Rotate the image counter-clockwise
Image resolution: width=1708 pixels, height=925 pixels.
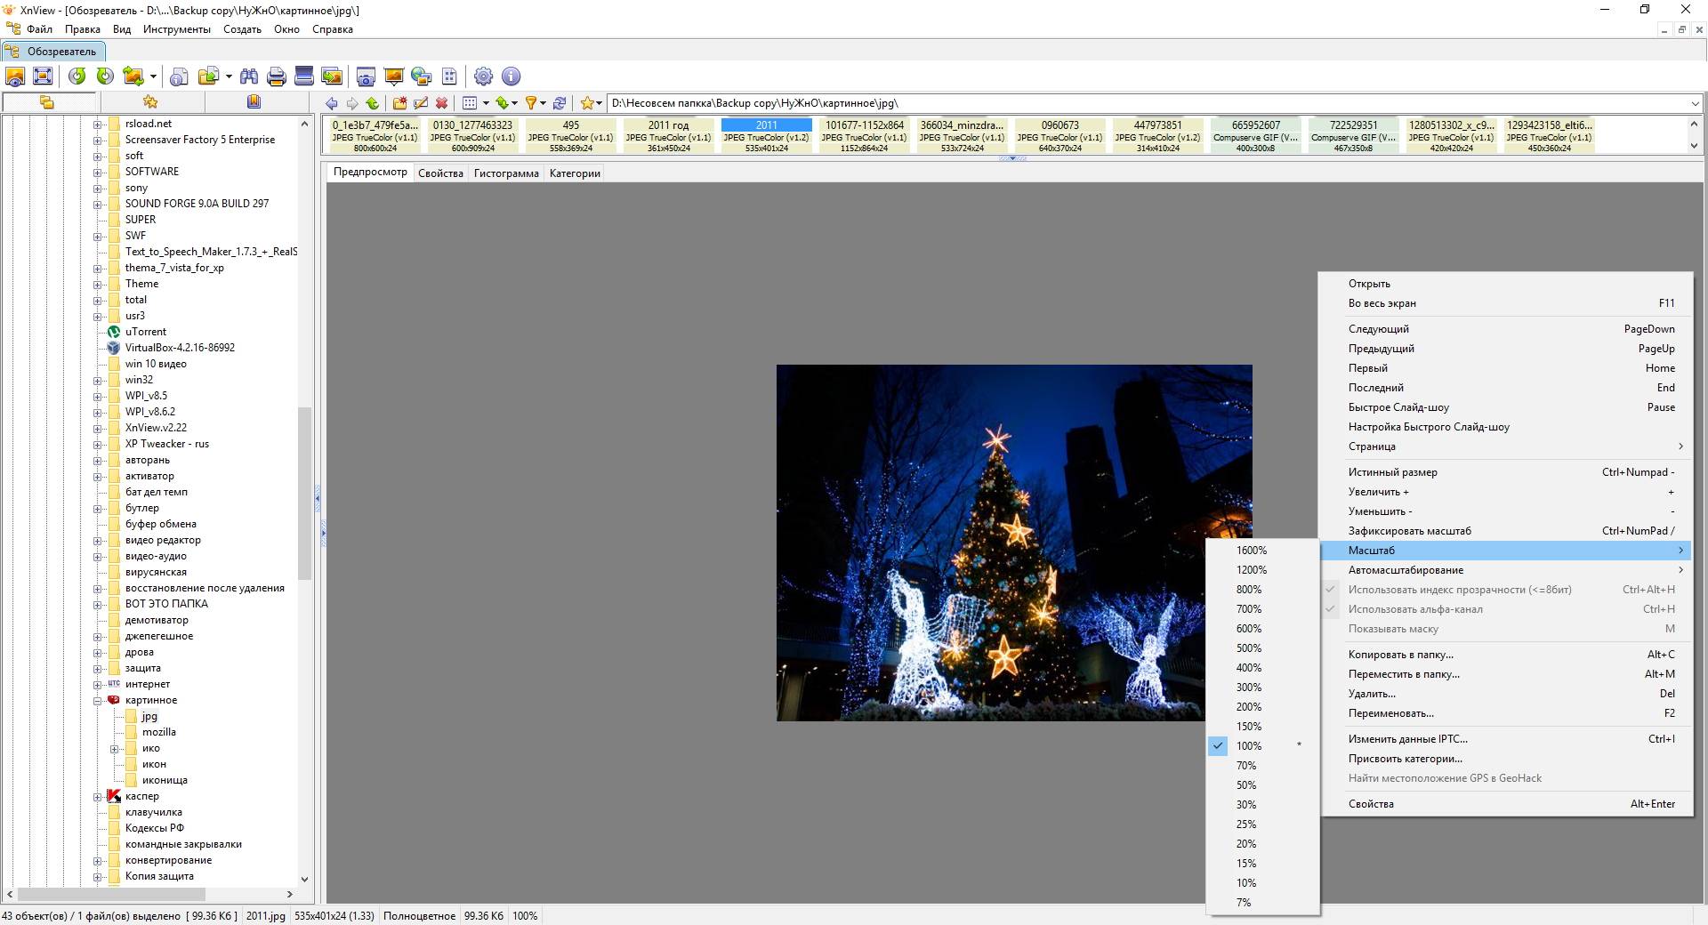77,76
